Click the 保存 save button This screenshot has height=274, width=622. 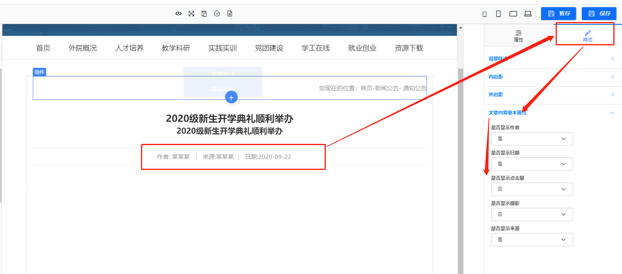pyautogui.click(x=599, y=13)
